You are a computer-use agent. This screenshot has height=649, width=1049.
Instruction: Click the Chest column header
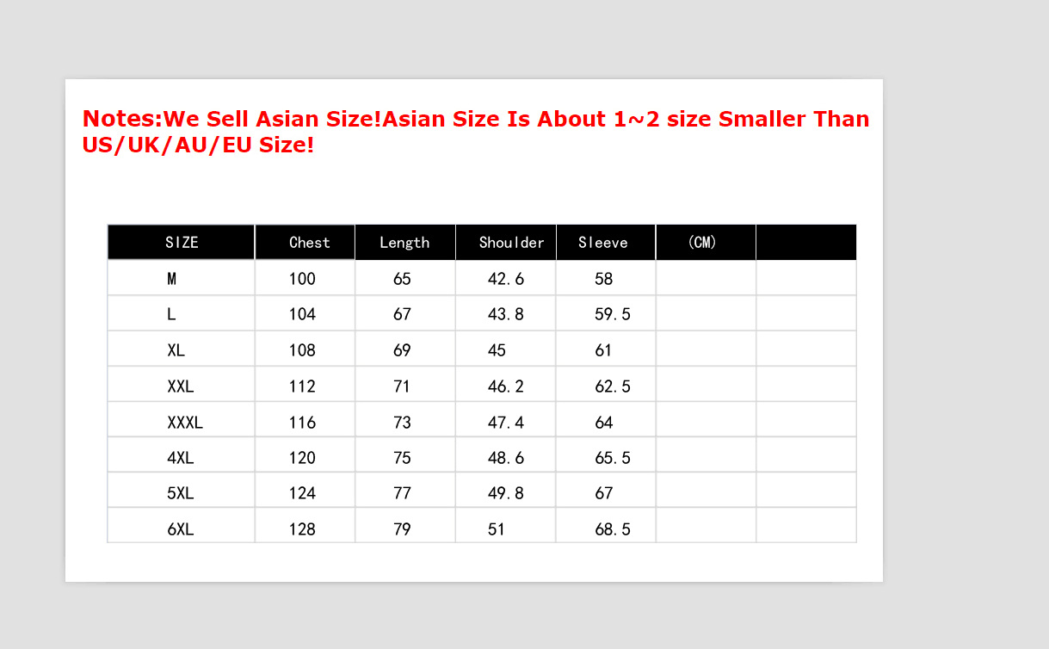click(x=309, y=243)
